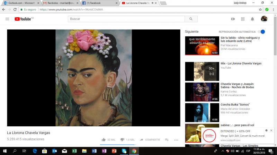Open the Chrome three-dot menu
The image size is (277, 155).
point(273,10)
